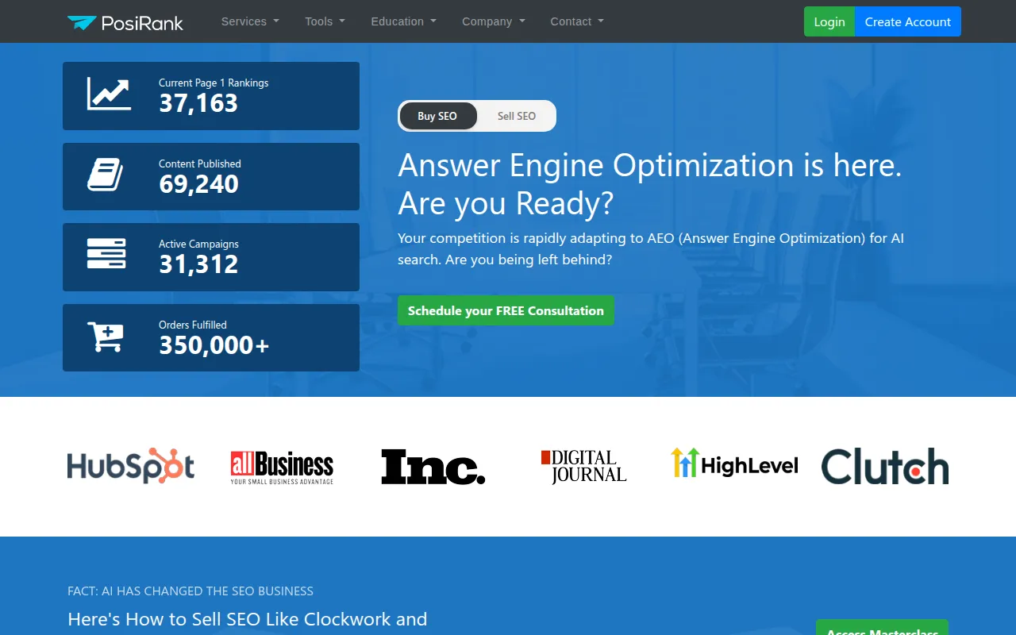Click the Current Page 1 Rankings label
This screenshot has height=635, width=1016.
coord(214,83)
